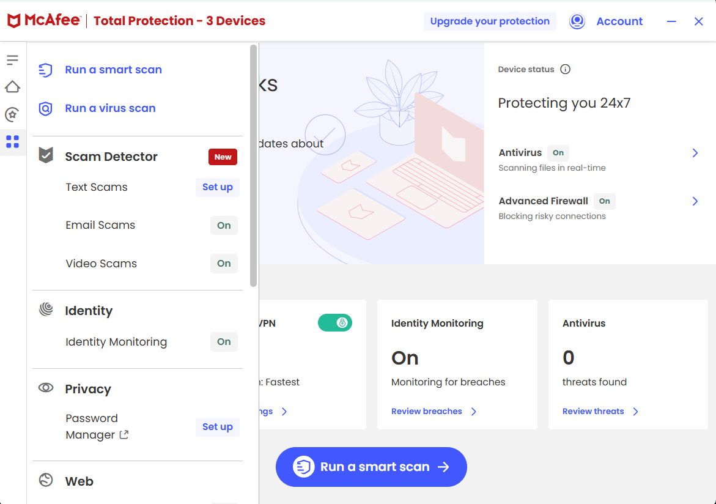Expand Advanced Firewall chevron arrow

695,201
